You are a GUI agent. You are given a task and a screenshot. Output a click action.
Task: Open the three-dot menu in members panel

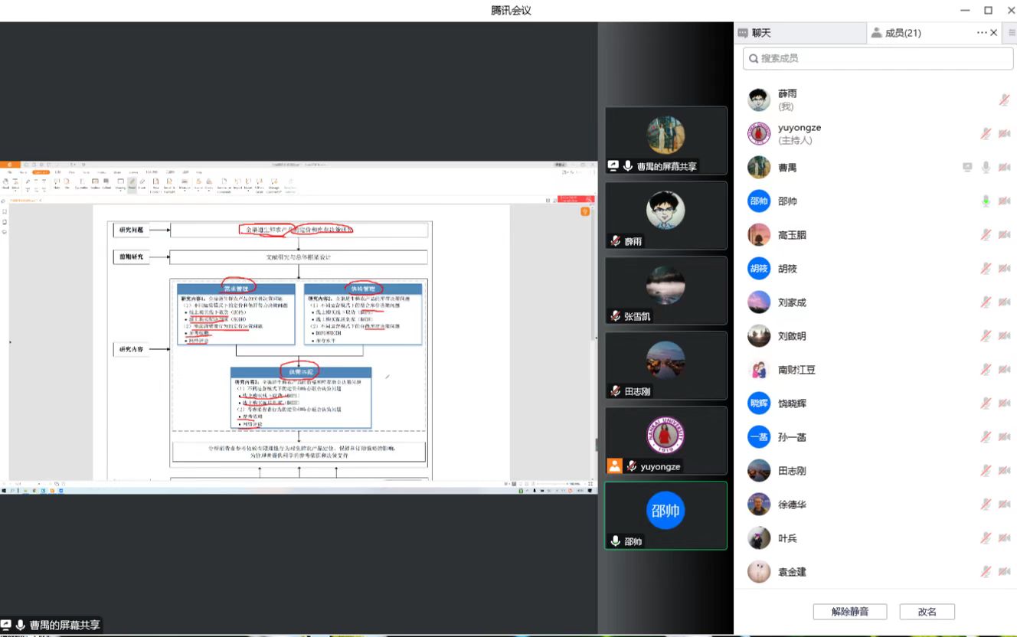click(x=982, y=33)
